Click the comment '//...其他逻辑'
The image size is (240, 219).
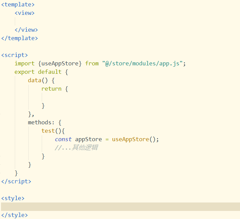click(76, 148)
